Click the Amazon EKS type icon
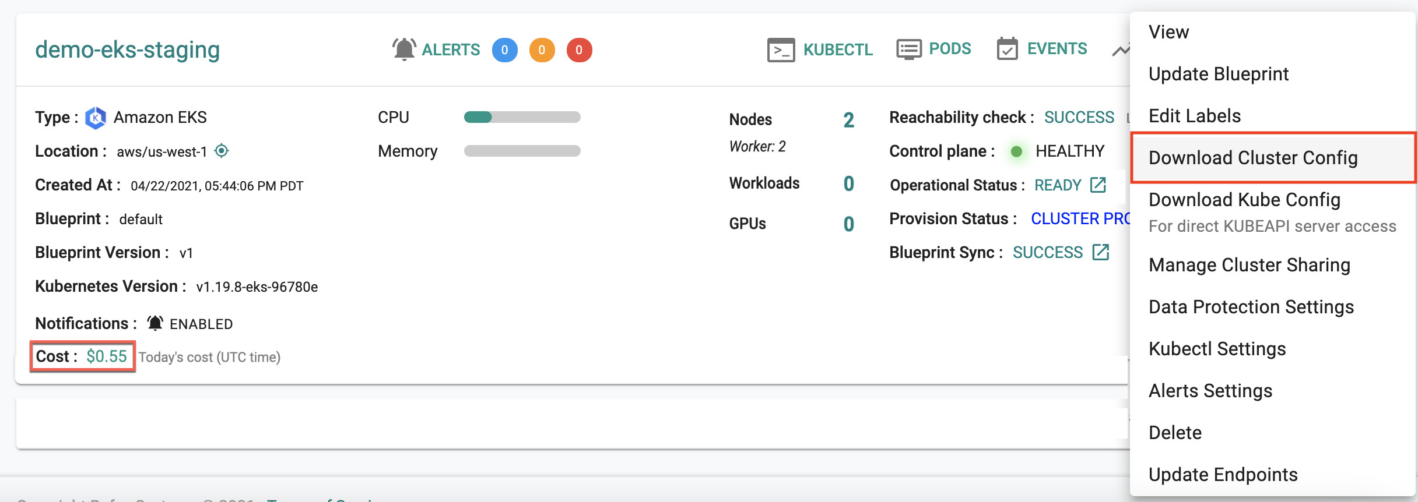This screenshot has width=1418, height=502. pyautogui.click(x=96, y=118)
